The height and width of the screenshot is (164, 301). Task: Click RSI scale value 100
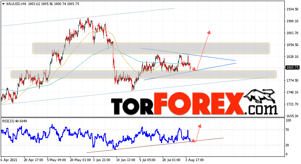click(x=288, y=120)
